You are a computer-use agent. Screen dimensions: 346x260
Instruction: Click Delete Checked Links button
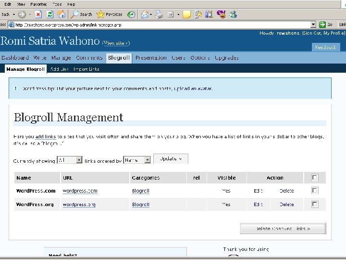283,229
